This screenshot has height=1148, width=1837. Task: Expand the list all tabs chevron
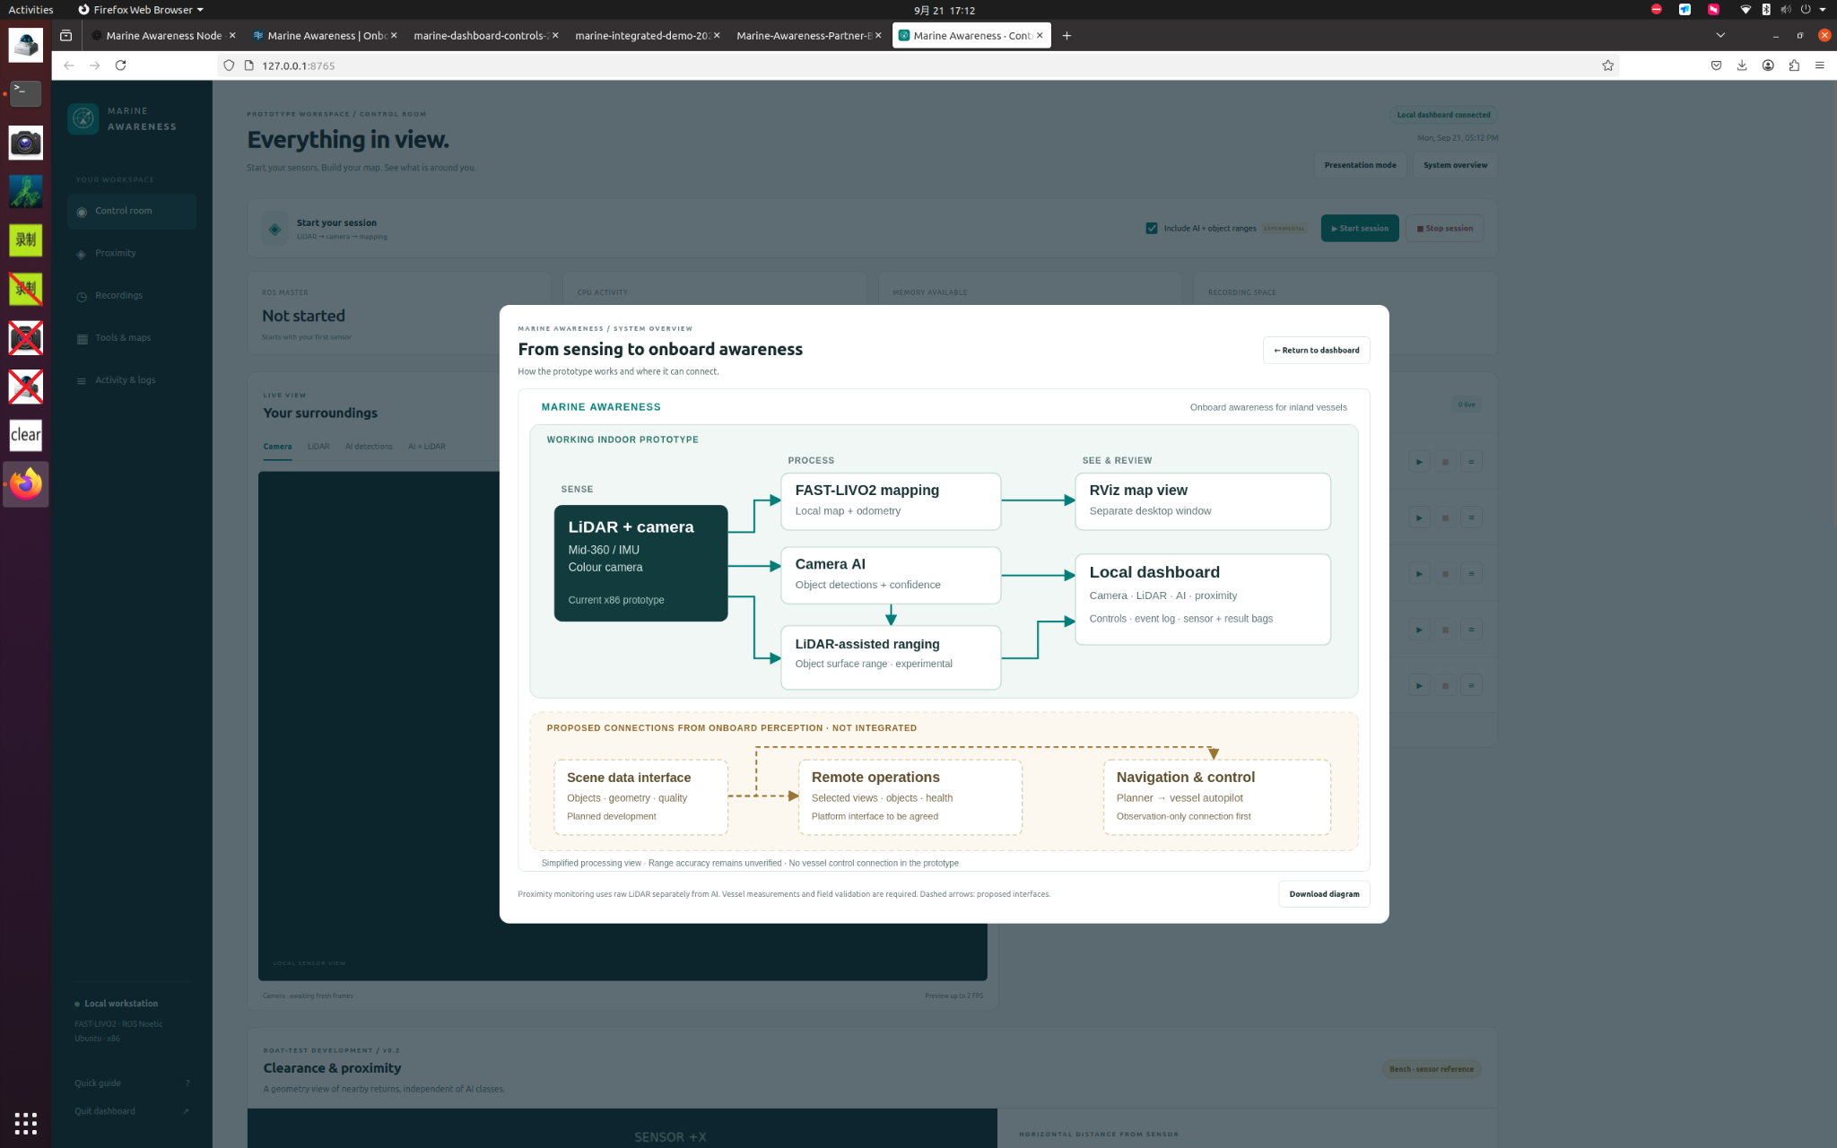pos(1720,36)
